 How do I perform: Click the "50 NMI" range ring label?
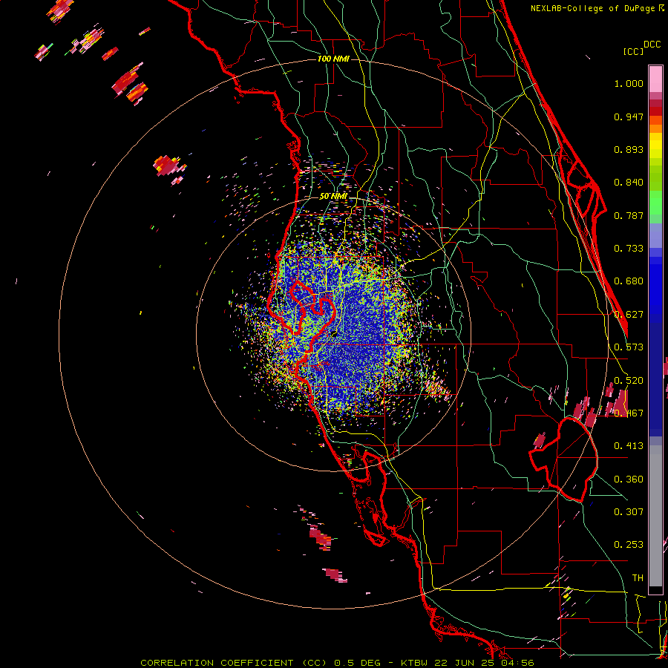(x=333, y=196)
